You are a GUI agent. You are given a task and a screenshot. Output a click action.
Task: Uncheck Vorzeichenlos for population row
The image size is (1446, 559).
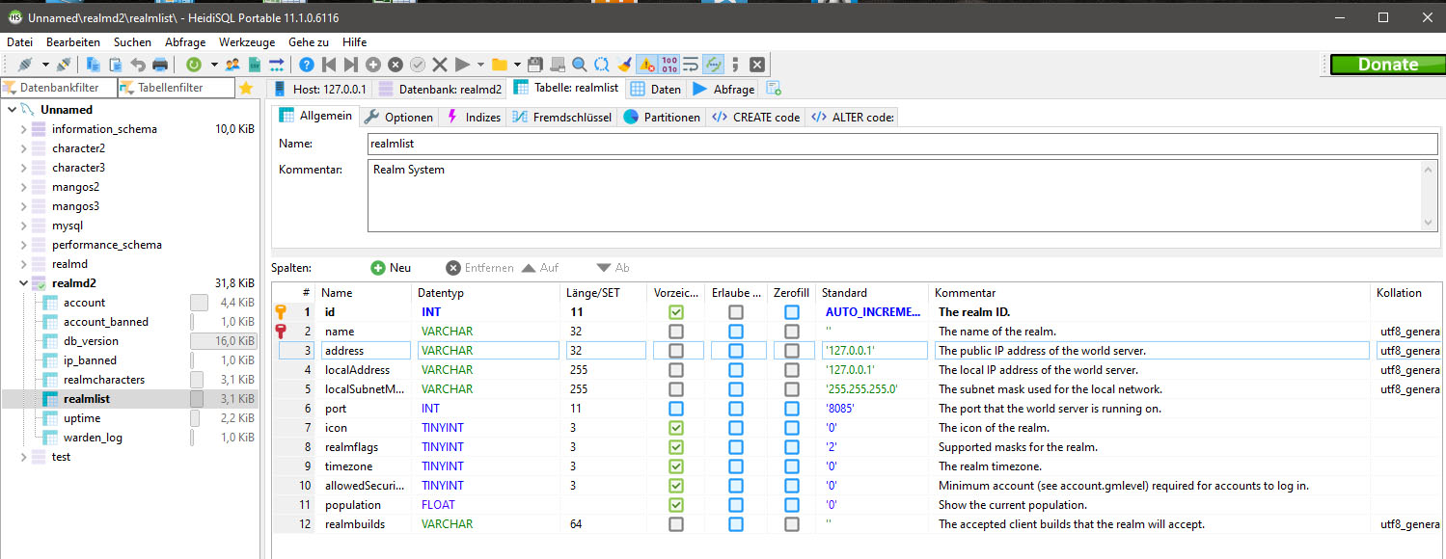(x=676, y=505)
